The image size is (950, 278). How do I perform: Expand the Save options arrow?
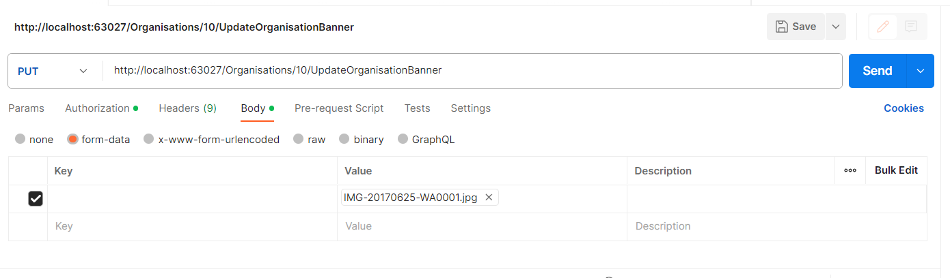tap(835, 27)
